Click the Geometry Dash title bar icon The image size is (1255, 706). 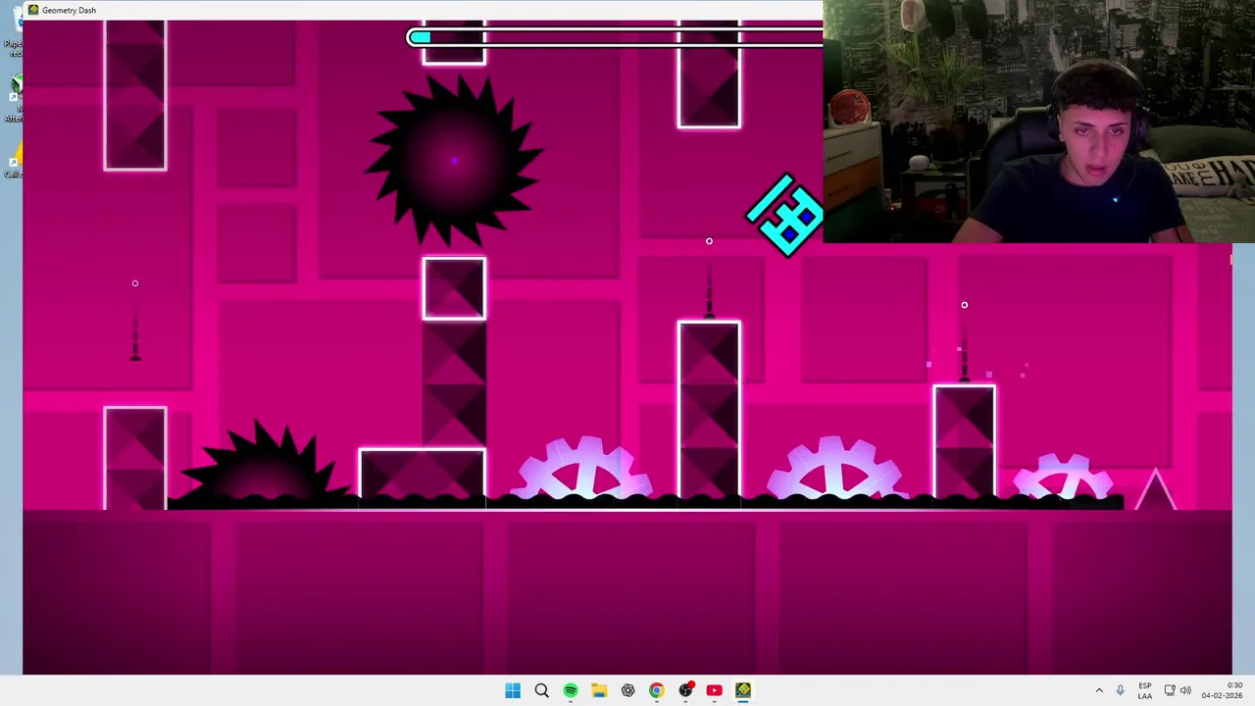pyautogui.click(x=33, y=10)
